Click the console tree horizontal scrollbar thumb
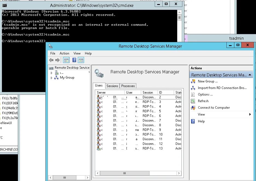Image resolution: width=256 pixels, height=181 pixels. coord(65,177)
